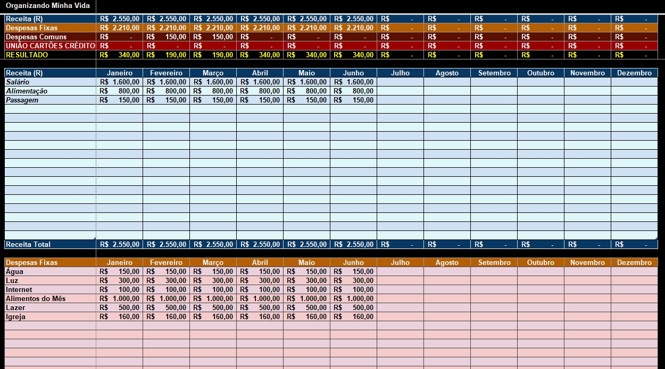Click the empty Salário cell for Julho
Image resolution: width=665 pixels, height=369 pixels.
point(400,82)
